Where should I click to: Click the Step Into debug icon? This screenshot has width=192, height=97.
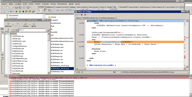[x=26, y=11]
